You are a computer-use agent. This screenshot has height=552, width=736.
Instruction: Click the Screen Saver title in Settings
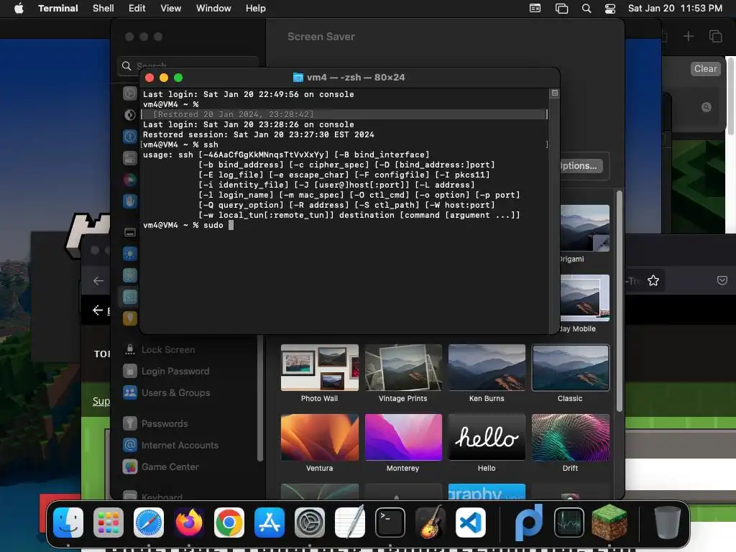pyautogui.click(x=321, y=37)
